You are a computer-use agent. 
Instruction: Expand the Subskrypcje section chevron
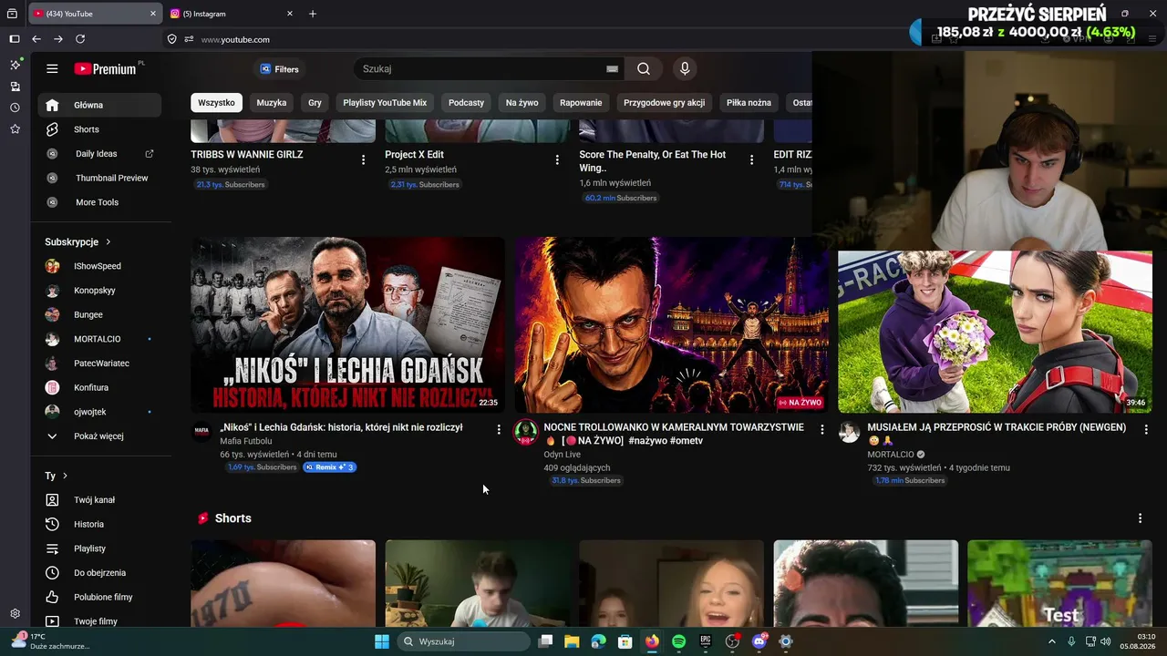(108, 242)
